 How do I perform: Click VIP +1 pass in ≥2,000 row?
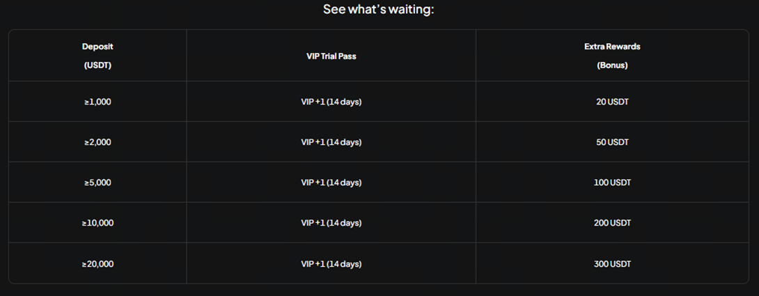[331, 142]
